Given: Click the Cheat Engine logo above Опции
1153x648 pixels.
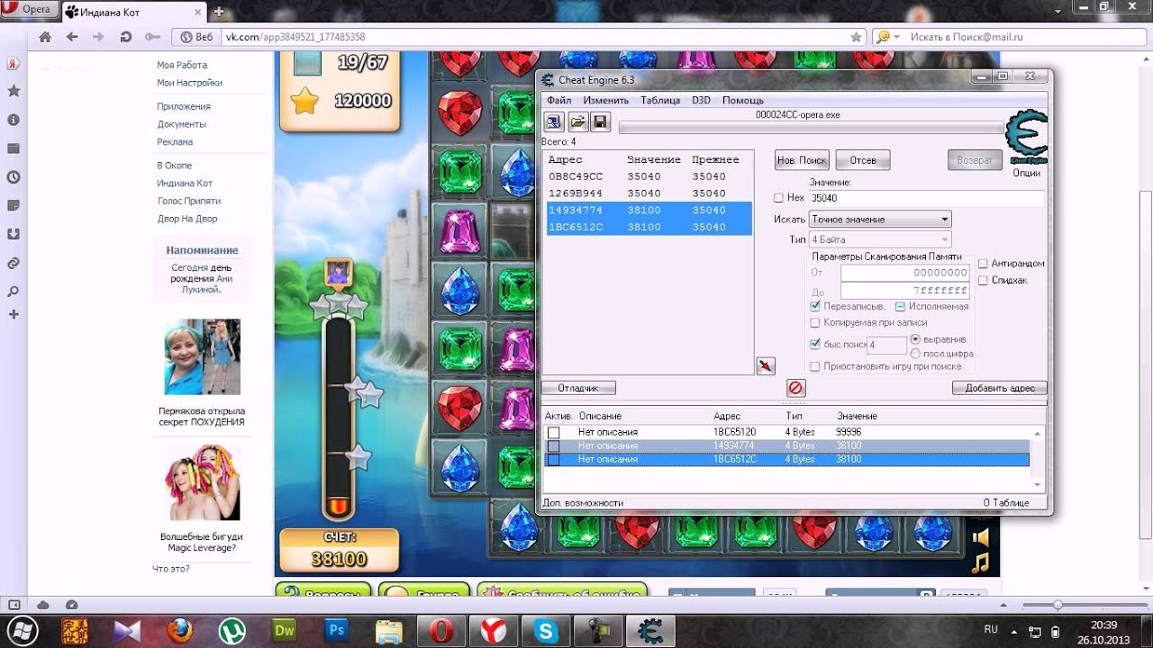Looking at the screenshot, I should [1026, 137].
